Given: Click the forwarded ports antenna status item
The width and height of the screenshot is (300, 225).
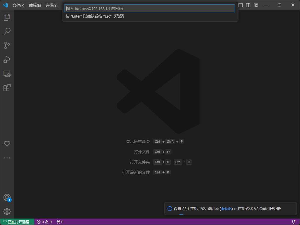Looking at the screenshot, I should [x=60, y=222].
